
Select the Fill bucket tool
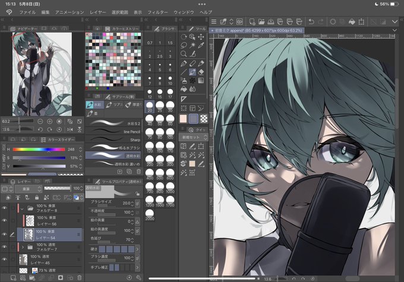(x=184, y=89)
